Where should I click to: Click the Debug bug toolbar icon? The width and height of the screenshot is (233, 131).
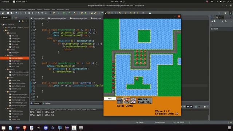point(59,13)
